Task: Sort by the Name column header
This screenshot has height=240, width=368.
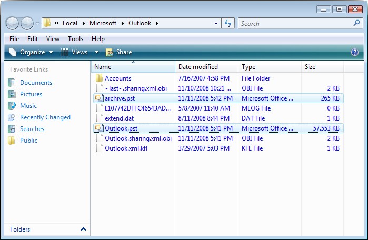Action: [133, 67]
